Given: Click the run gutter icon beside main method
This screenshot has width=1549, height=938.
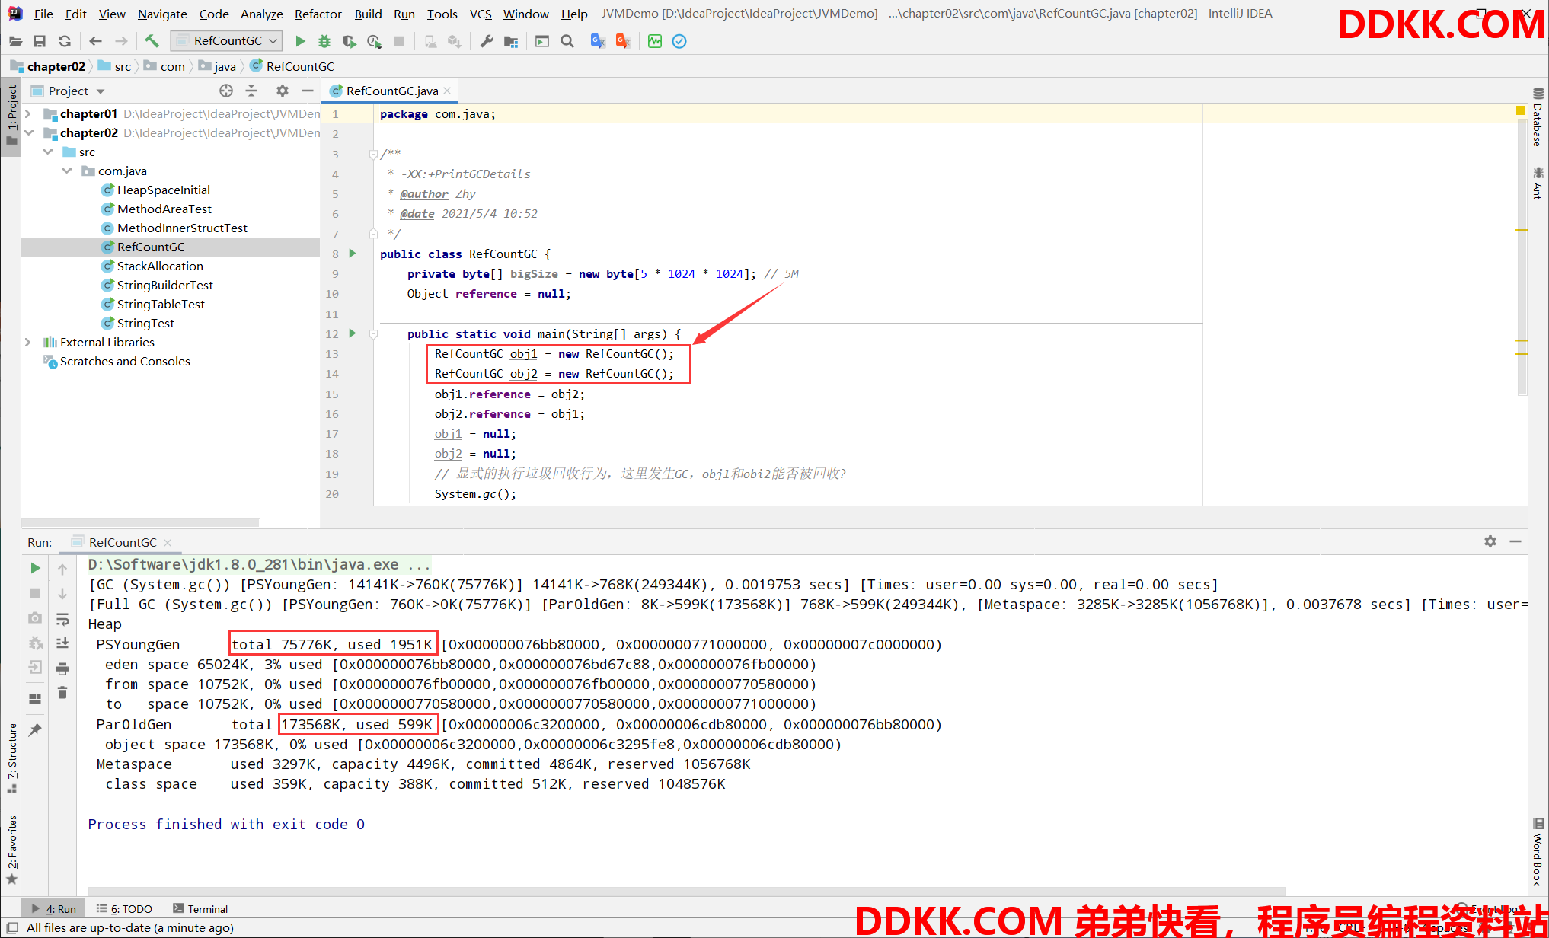Looking at the screenshot, I should click(352, 333).
